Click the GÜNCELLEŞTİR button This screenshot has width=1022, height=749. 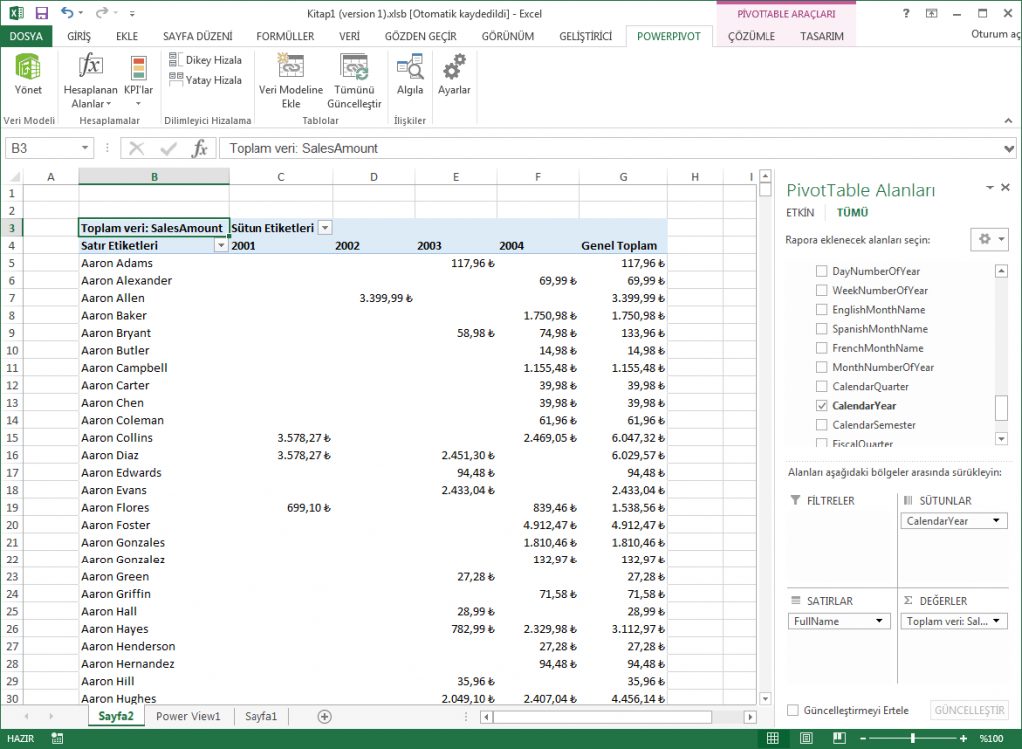click(969, 710)
